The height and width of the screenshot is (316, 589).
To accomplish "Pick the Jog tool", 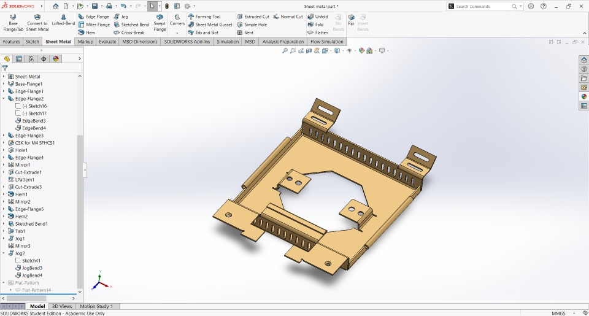I will pos(121,17).
